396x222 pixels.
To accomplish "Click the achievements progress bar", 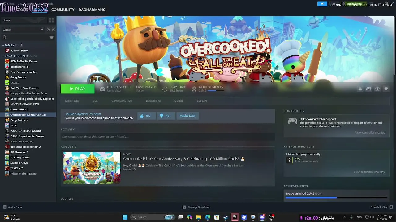I will pos(336,198).
